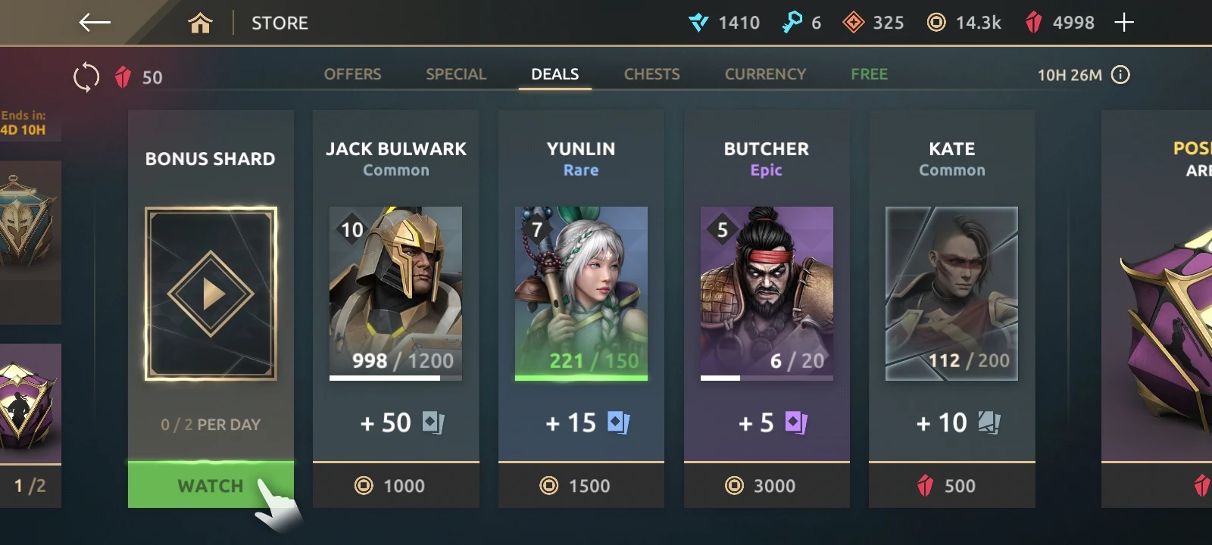This screenshot has height=545, width=1212.
Task: Tap the gold coin currency icon
Action: tap(936, 23)
